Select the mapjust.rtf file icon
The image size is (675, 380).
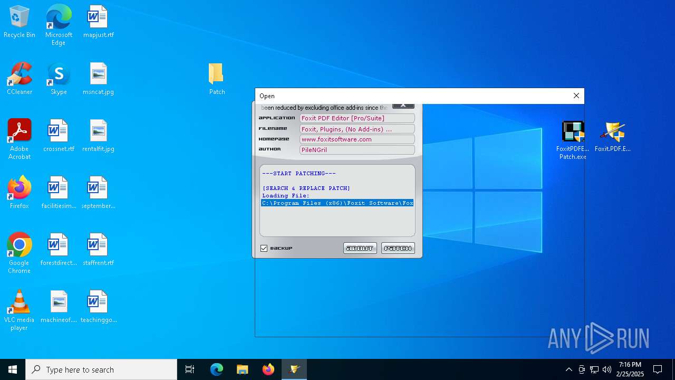coord(98,22)
